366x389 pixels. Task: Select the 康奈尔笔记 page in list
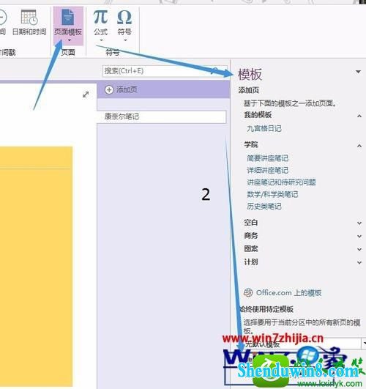coord(162,116)
